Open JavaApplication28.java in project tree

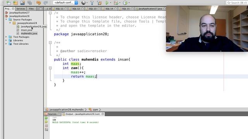click(33, 27)
